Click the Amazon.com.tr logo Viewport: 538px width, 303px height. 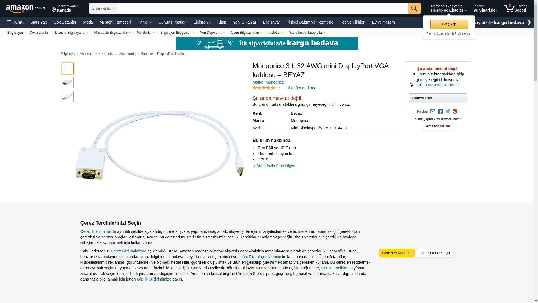25,8
